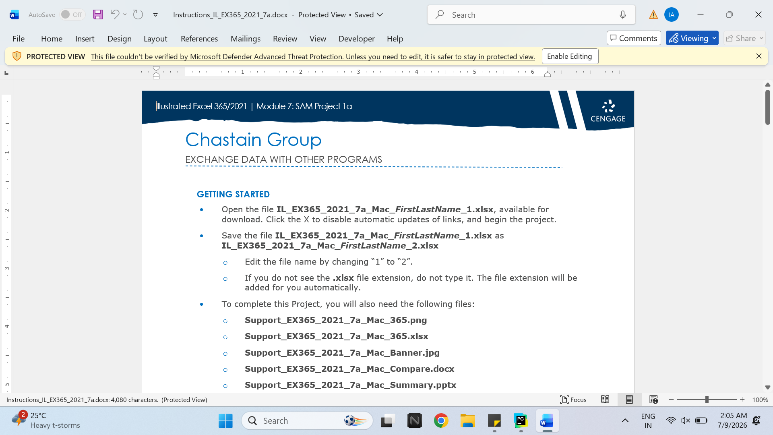Click the Word icon on taskbar

pyautogui.click(x=547, y=421)
